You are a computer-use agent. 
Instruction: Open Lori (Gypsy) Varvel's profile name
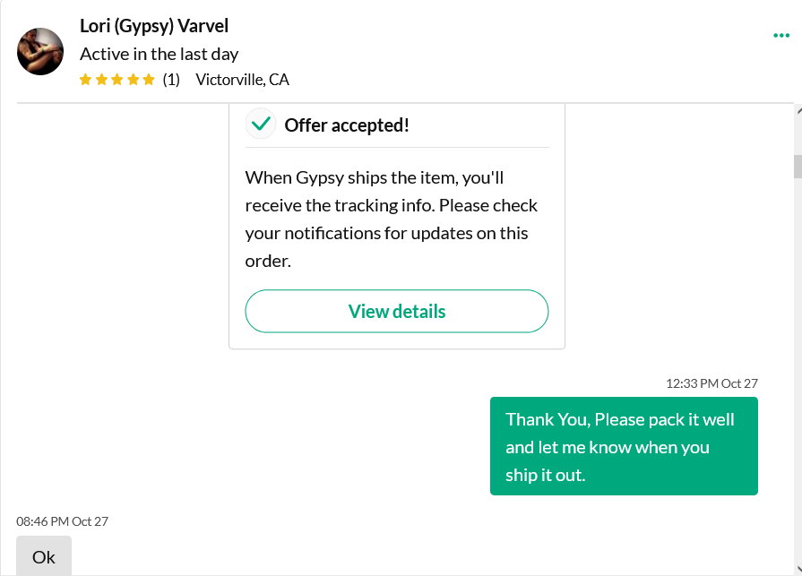[x=154, y=26]
